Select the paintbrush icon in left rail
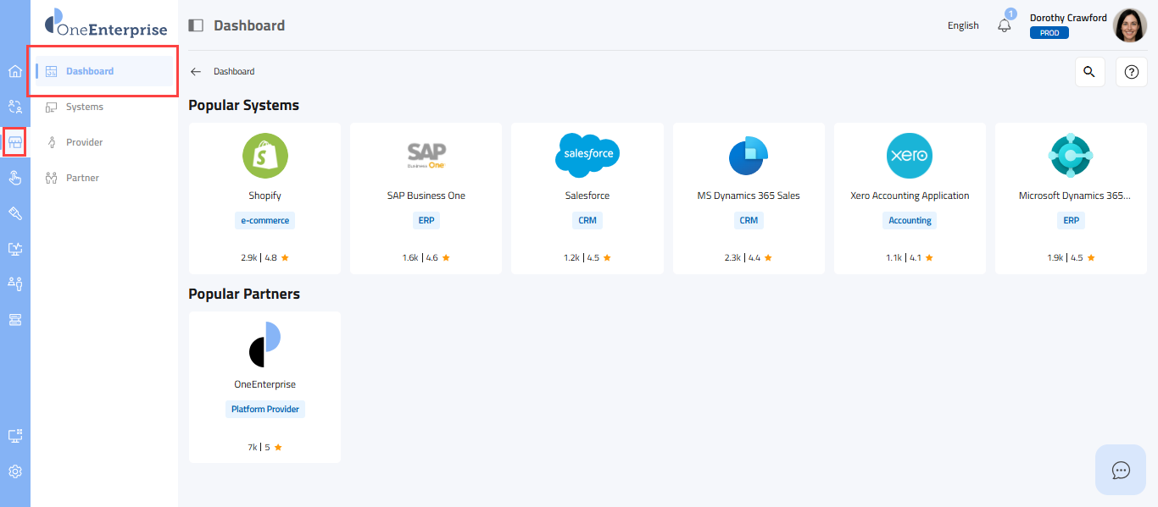1158x507 pixels. [14, 213]
